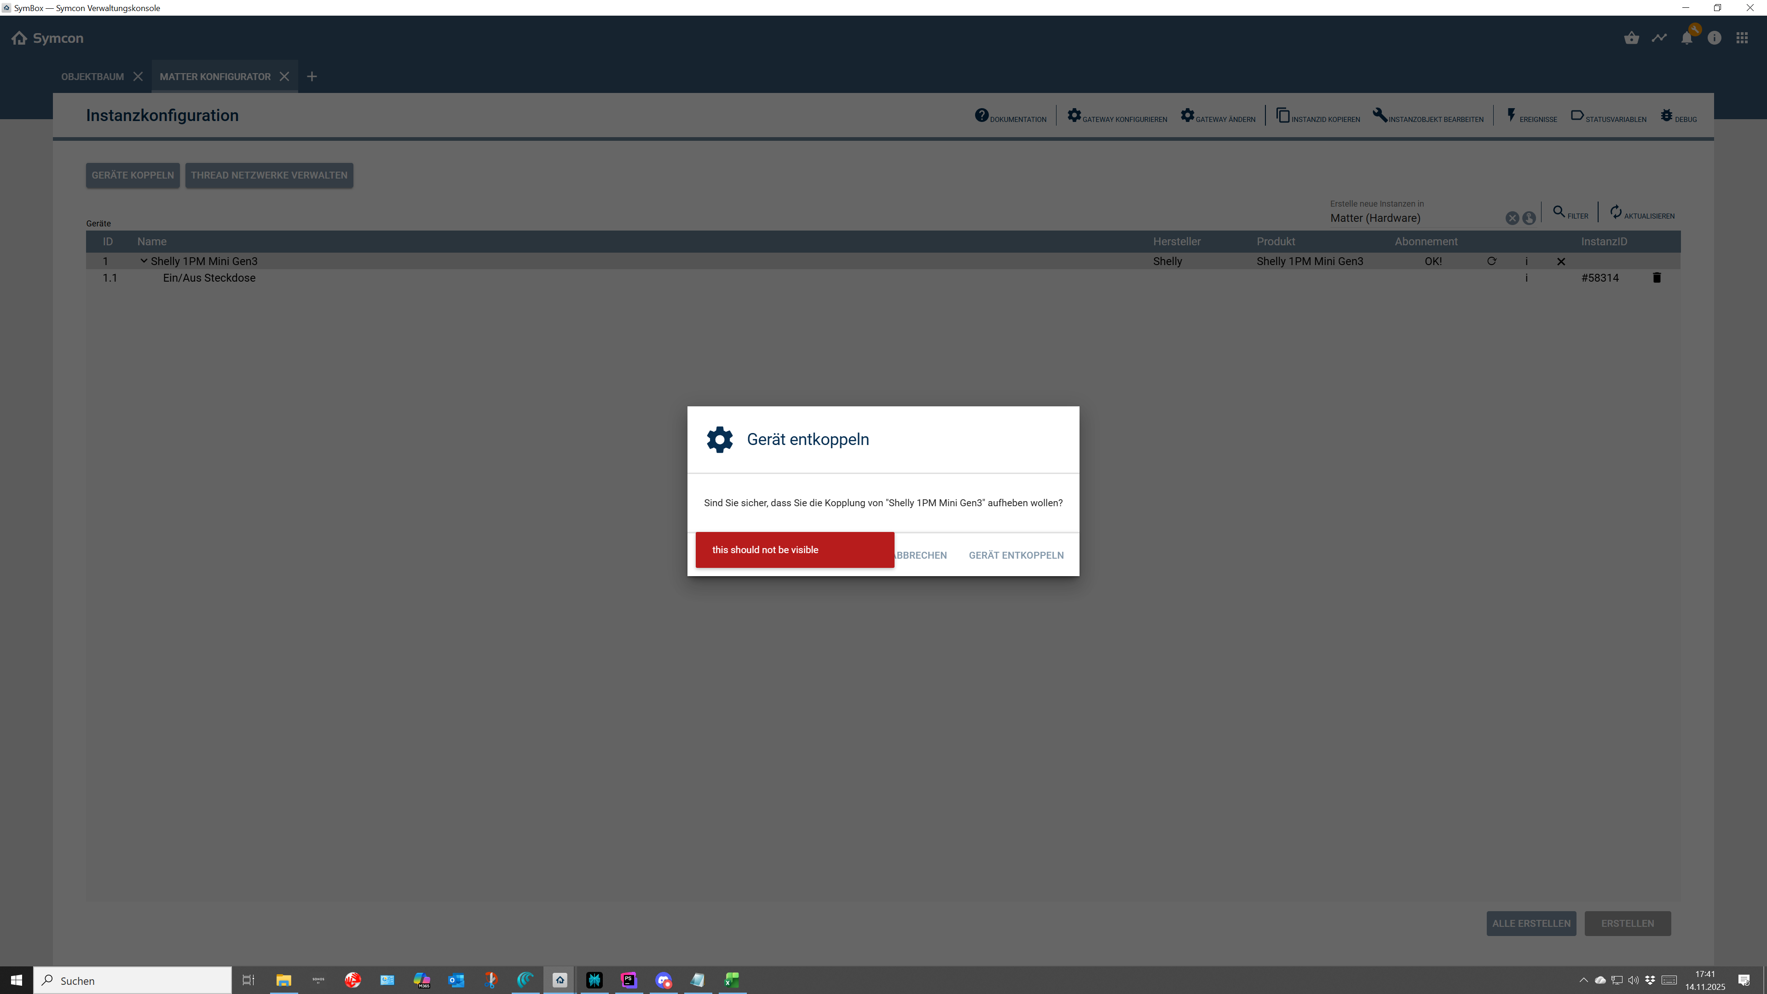The image size is (1767, 994).
Task: Open Gateway konfigurieren gear icon
Action: click(x=1074, y=115)
